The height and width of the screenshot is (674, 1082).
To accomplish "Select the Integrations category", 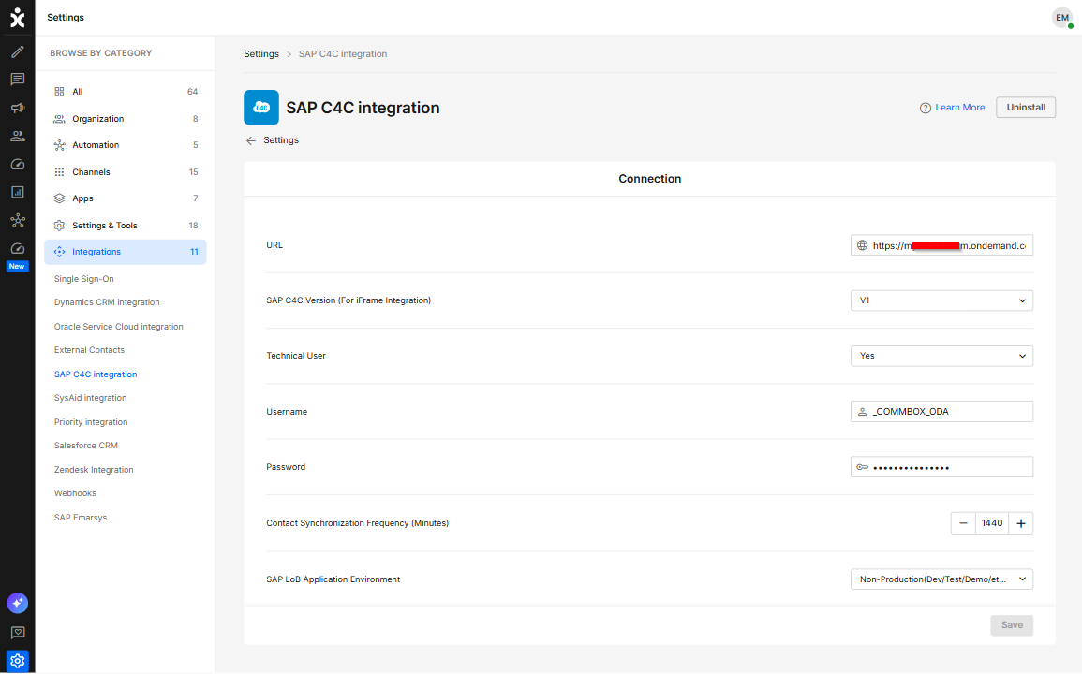I will [125, 252].
